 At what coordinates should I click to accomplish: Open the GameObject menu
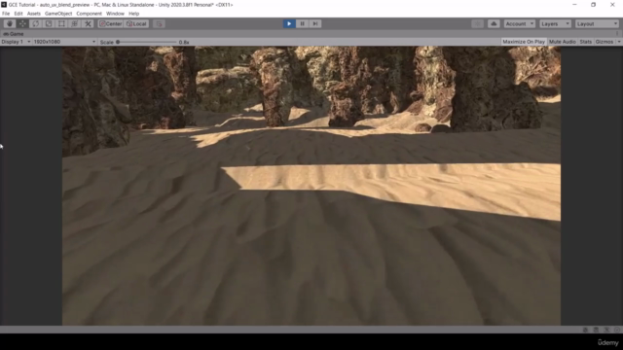click(58, 14)
